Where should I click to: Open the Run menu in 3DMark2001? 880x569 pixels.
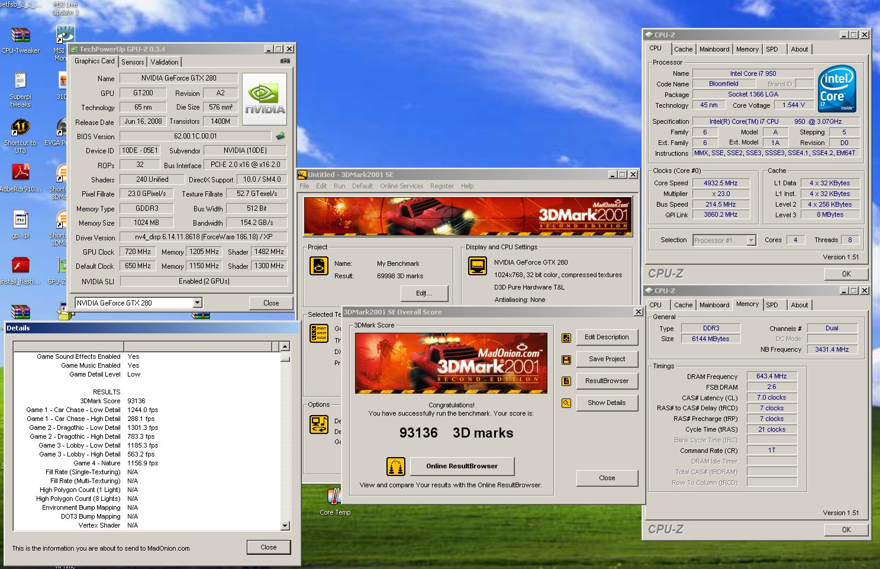[339, 186]
